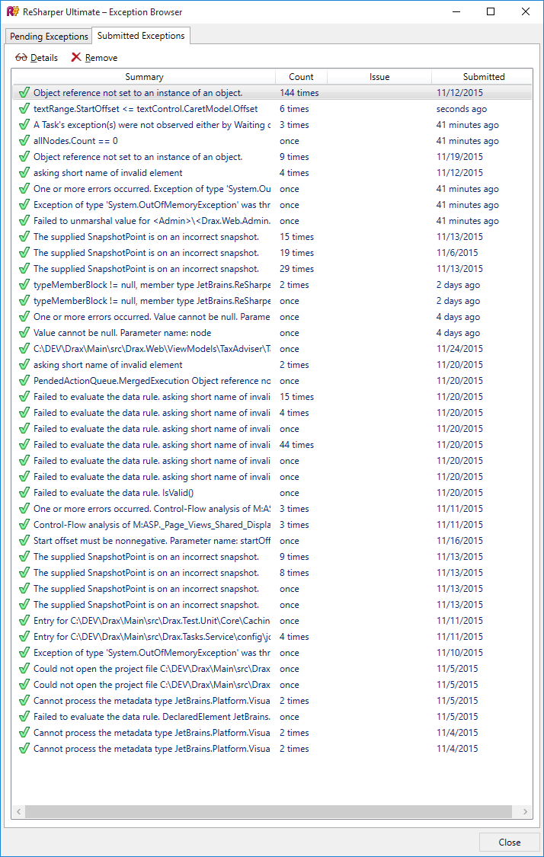The width and height of the screenshot is (544, 857).
Task: Select 'Control-Flow analysis of M:ASP._Page_Views_Shared' row text
Action: pos(152,524)
